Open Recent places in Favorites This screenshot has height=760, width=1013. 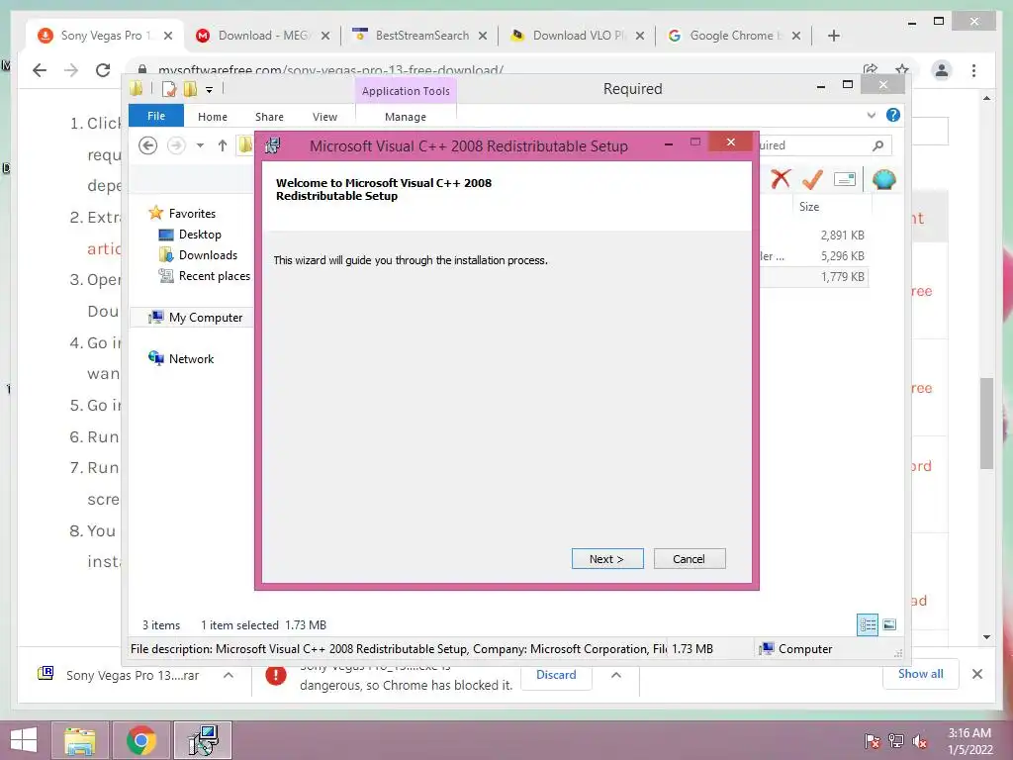(214, 276)
